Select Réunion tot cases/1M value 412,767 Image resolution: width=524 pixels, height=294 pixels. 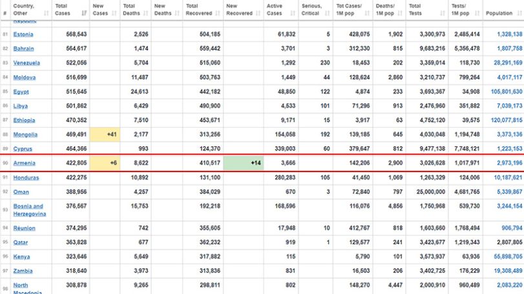pyautogui.click(x=360, y=228)
